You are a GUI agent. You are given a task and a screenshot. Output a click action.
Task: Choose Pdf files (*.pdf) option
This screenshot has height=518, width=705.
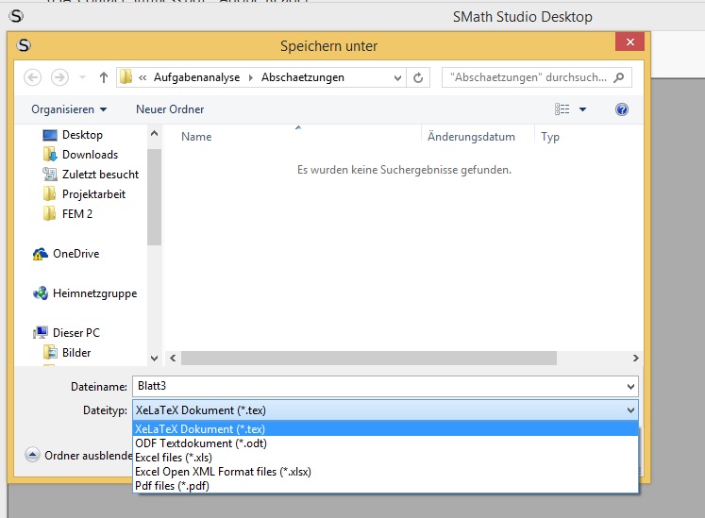172,486
